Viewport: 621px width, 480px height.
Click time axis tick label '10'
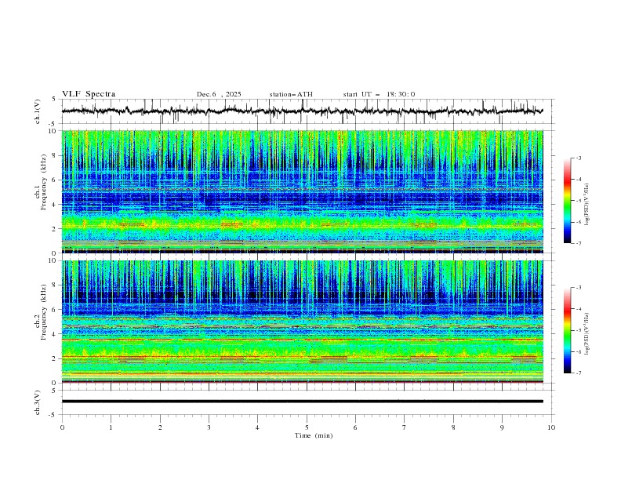551,427
